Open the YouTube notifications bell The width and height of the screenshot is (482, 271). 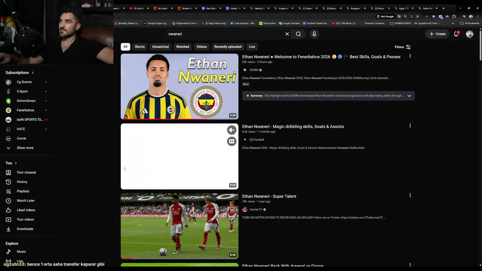pyautogui.click(x=456, y=34)
